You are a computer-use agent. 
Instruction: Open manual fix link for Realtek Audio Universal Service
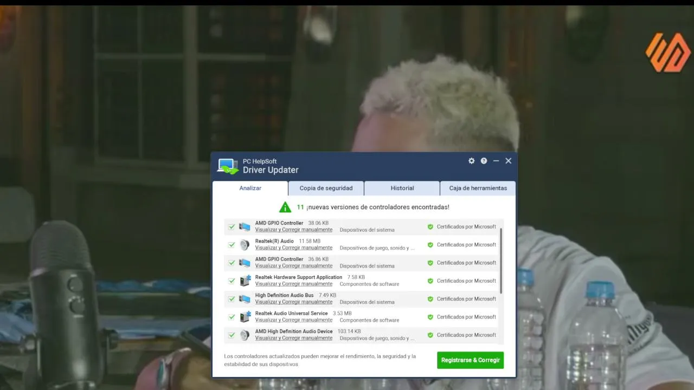[x=294, y=320]
